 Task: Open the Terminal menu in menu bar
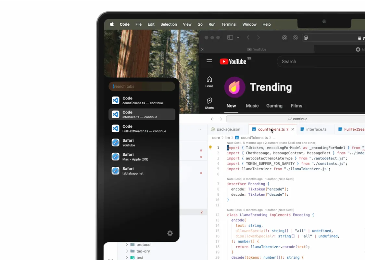point(229,24)
